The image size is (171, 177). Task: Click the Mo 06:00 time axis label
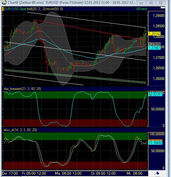63,173
